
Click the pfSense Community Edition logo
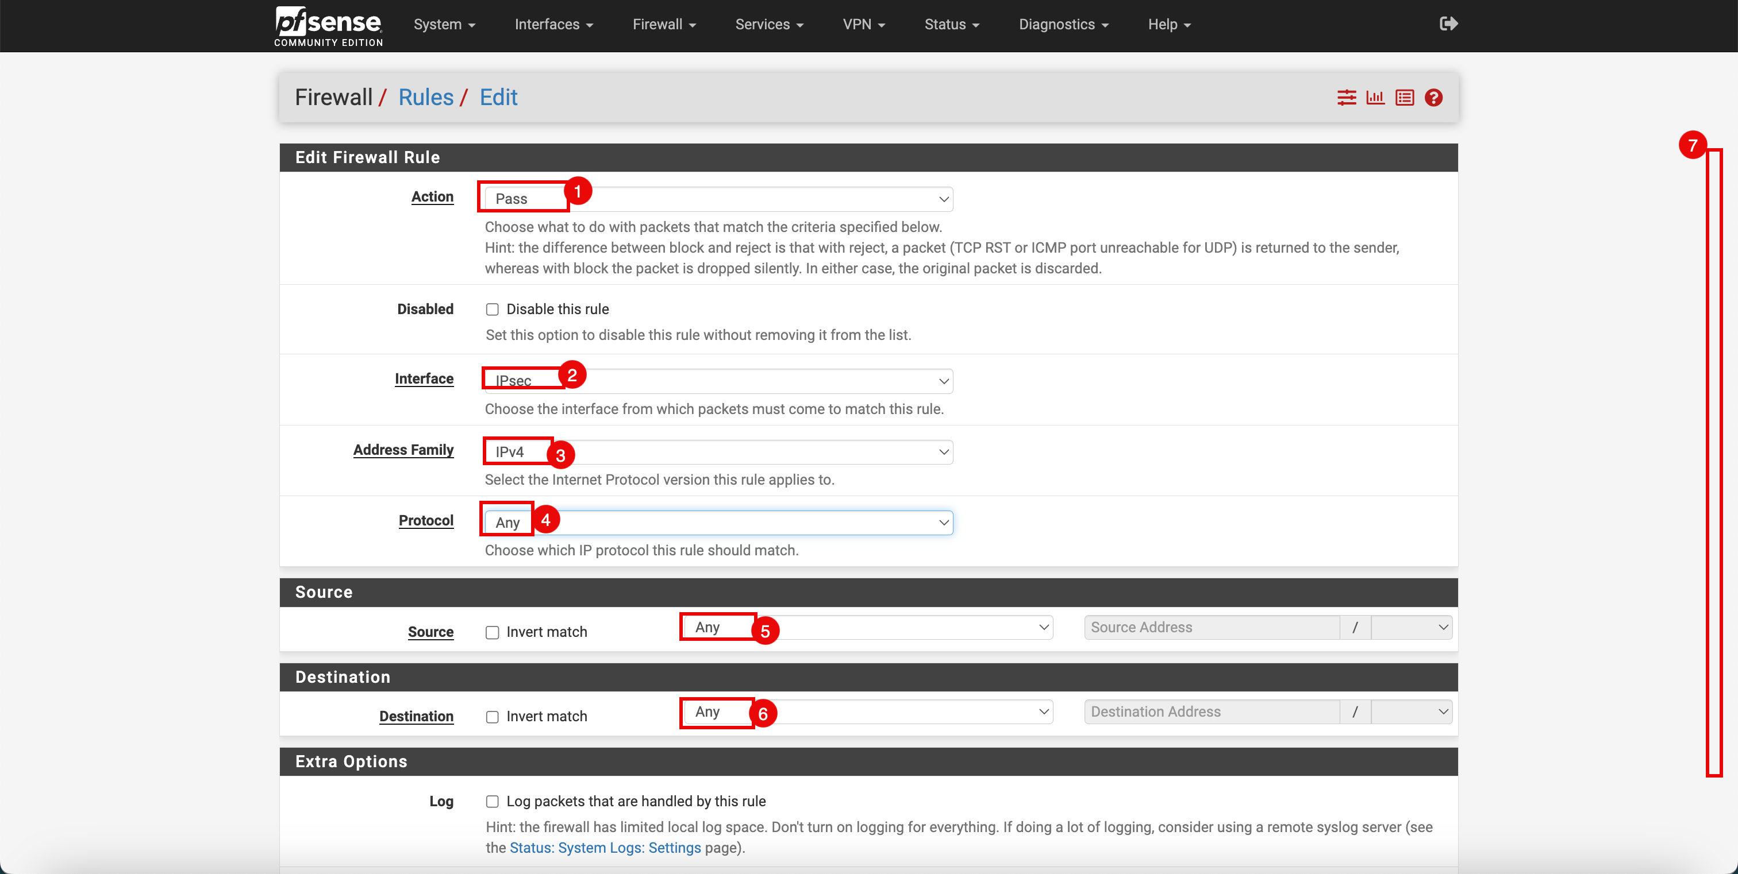coord(329,26)
